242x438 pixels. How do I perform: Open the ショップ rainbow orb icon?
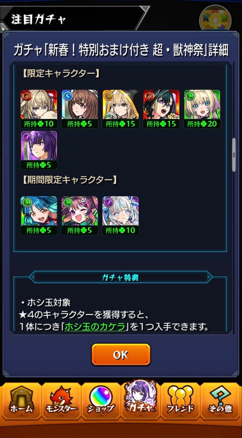point(101,401)
